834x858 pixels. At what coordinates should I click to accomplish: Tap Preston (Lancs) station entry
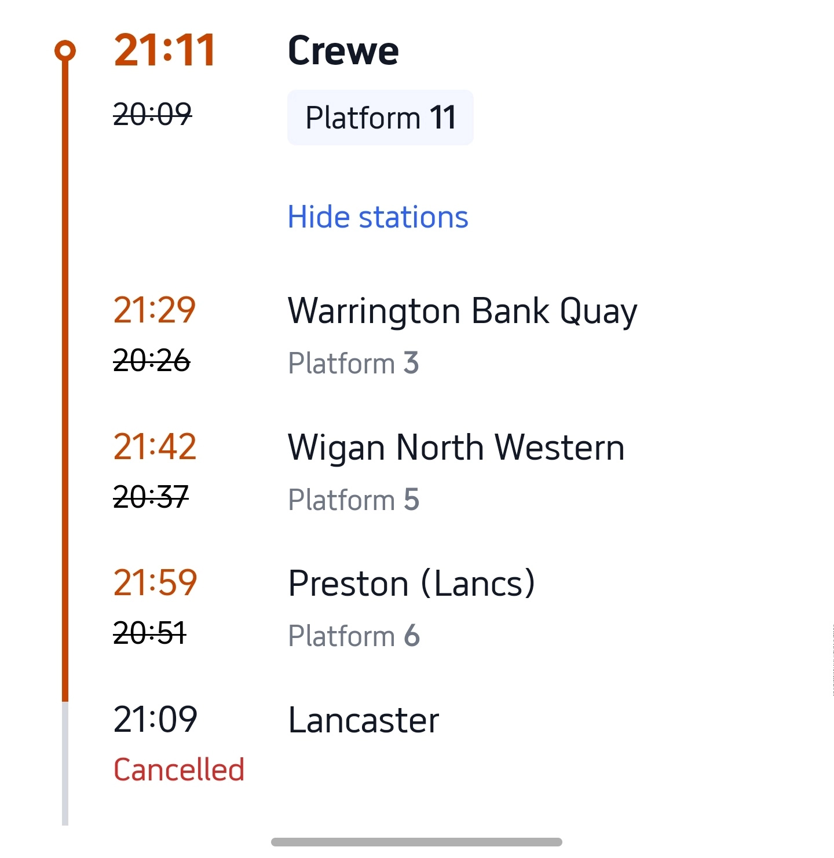(411, 584)
